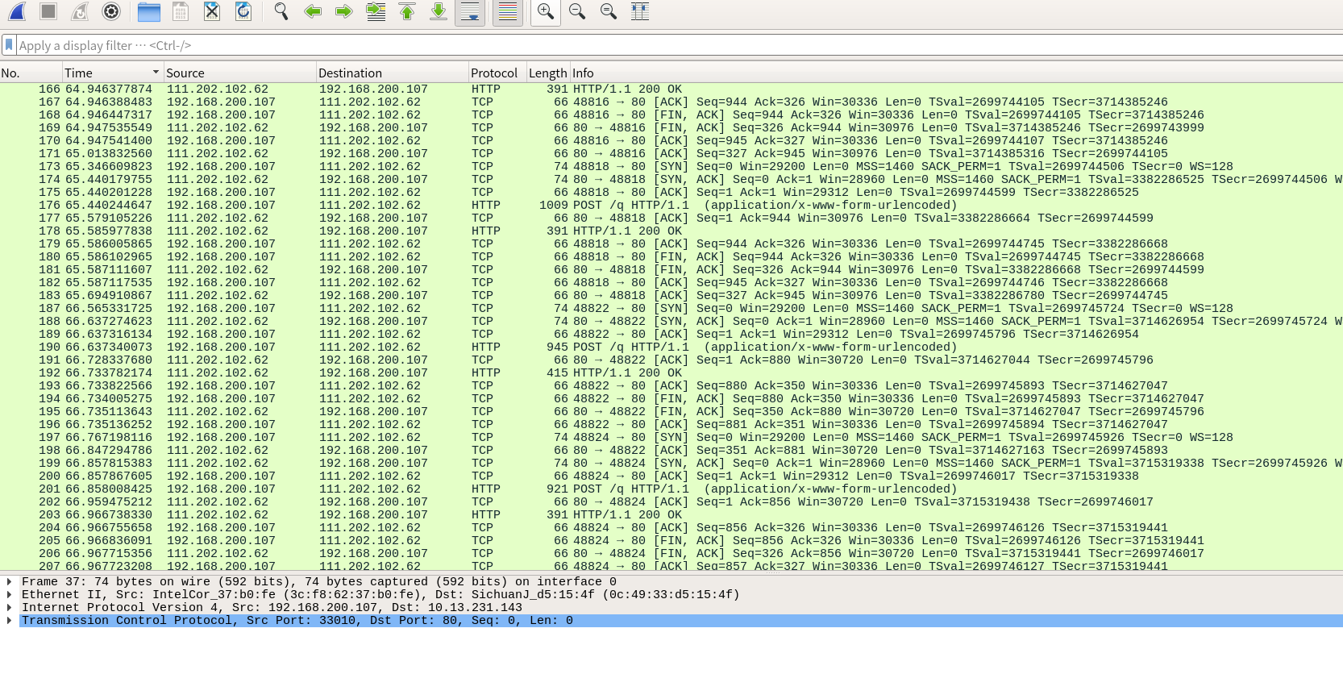Sort by Source column header
1343x674 pixels.
pos(239,73)
